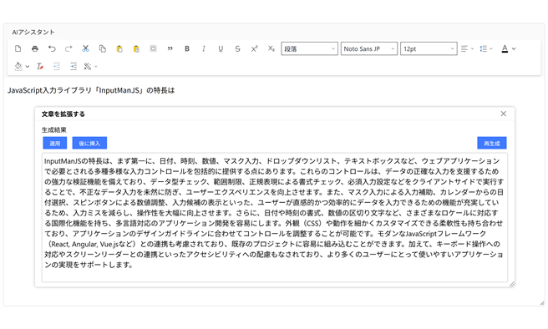Expand the line spacing options arrow
Viewport: 548px width, 329px height.
click(491, 49)
